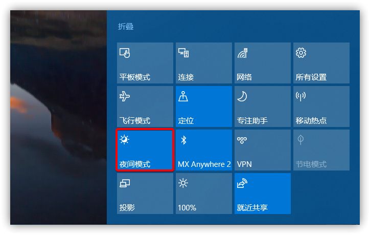This screenshot has height=235, width=370.
Task: Click the airplane icon
Action: (x=125, y=96)
